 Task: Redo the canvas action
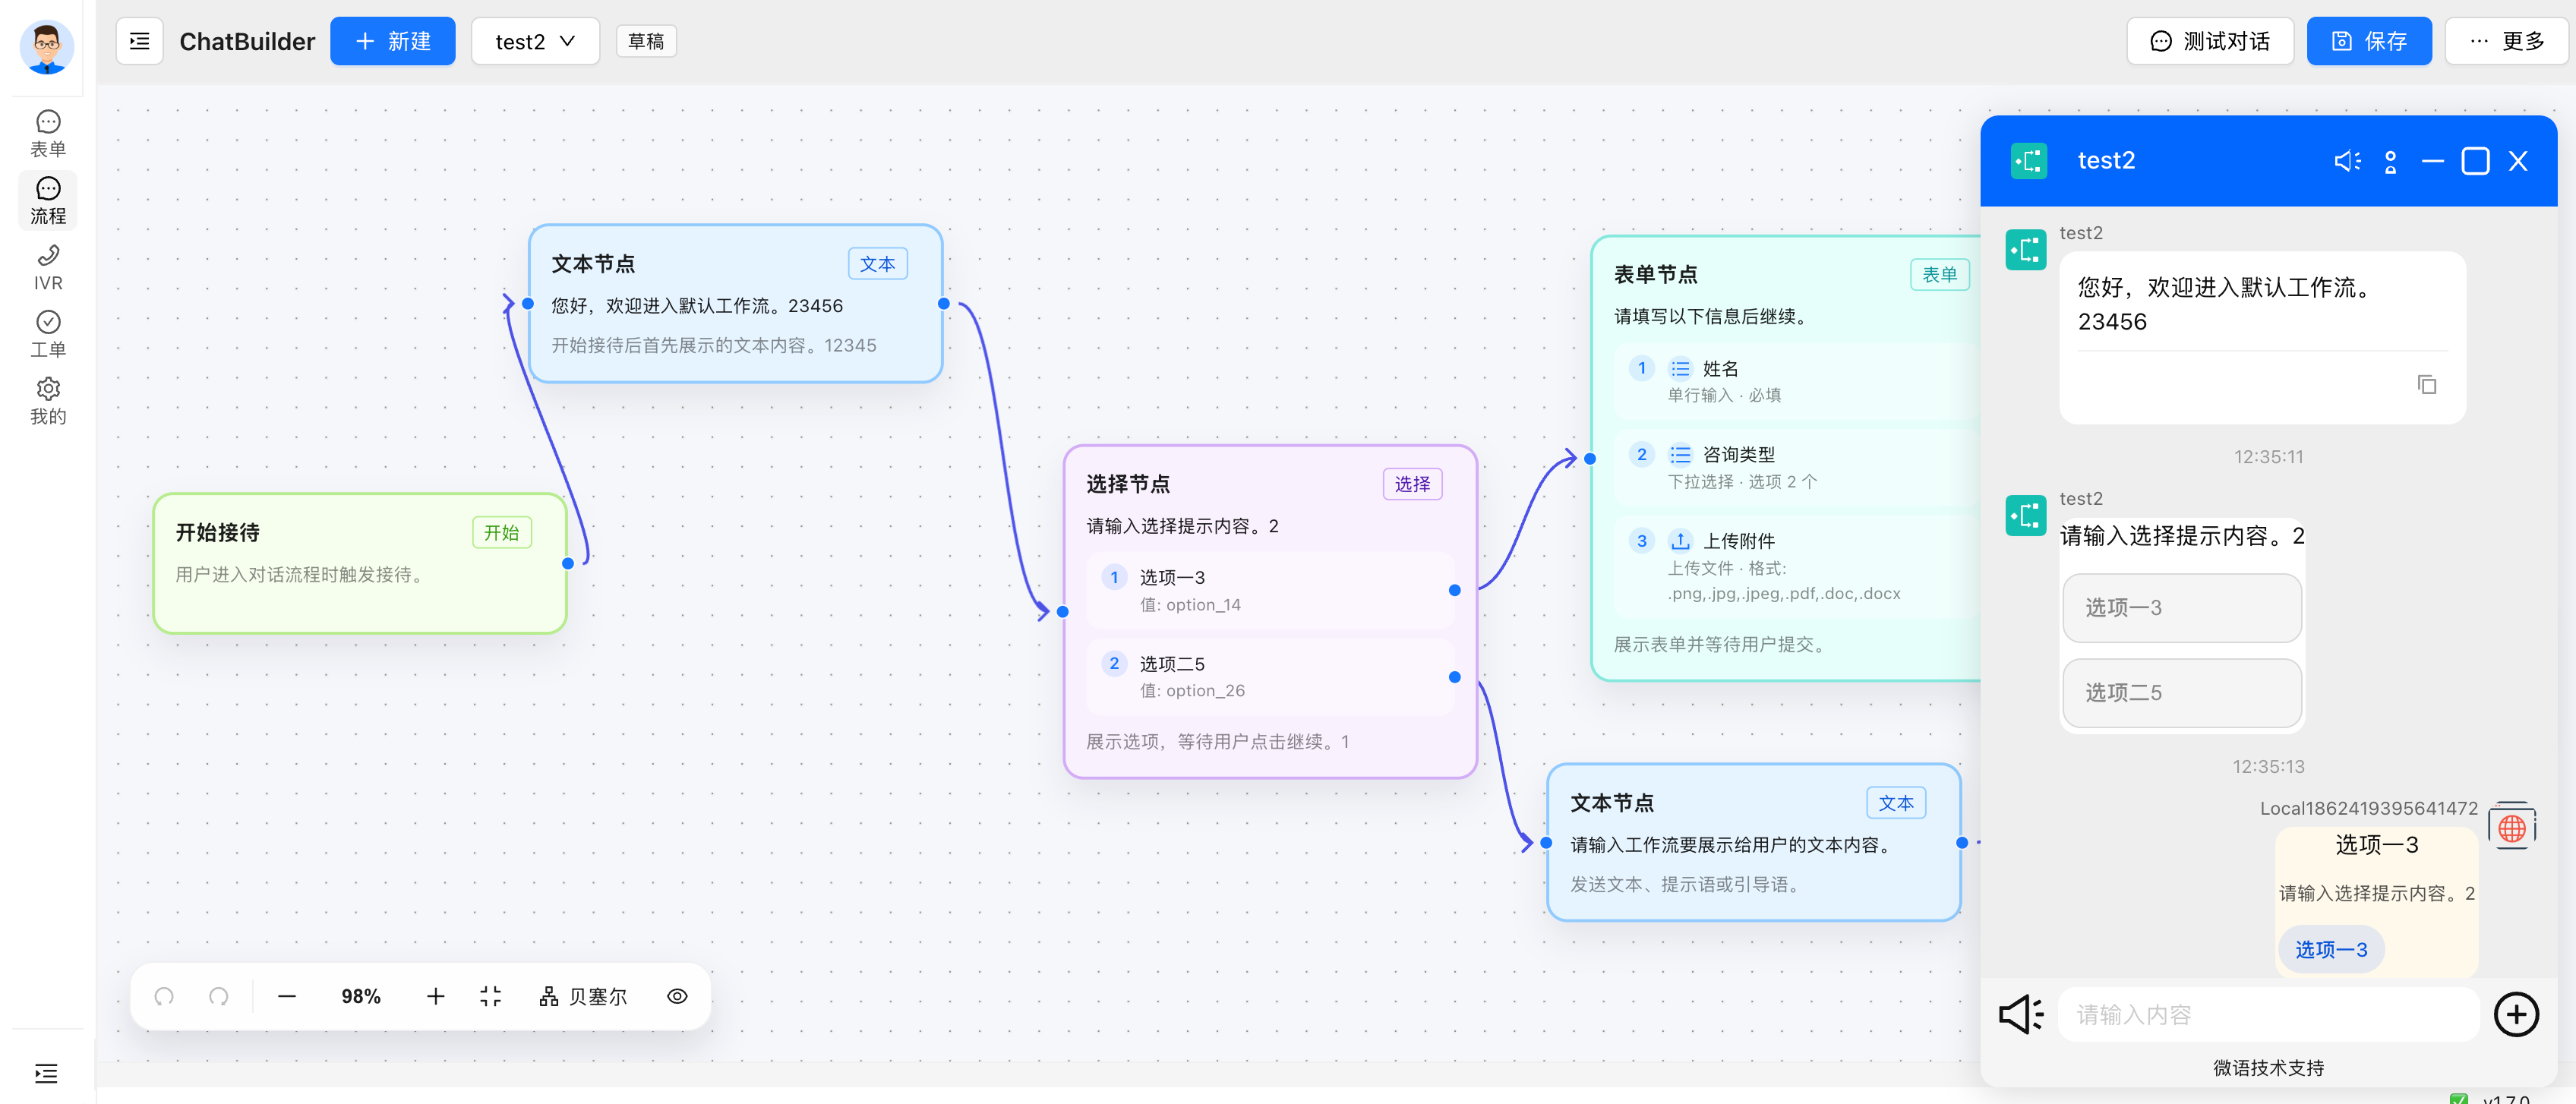tap(218, 996)
